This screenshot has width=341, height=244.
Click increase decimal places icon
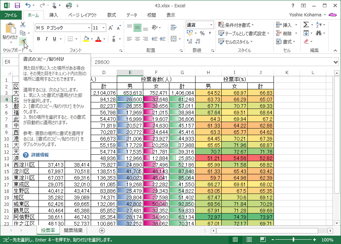point(189,41)
